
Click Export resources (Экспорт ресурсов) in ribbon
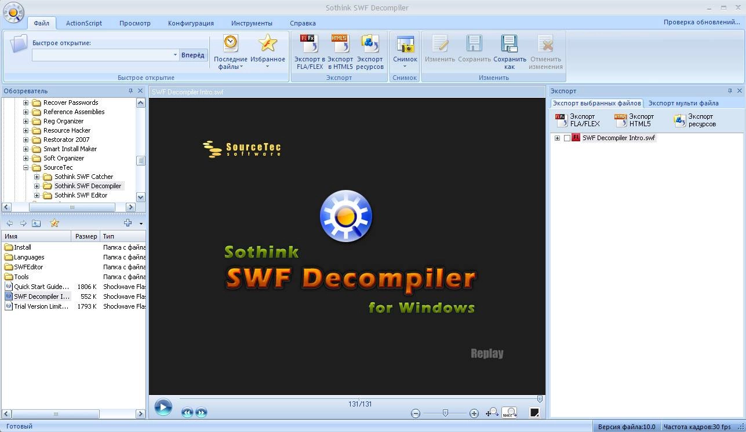[x=370, y=52]
